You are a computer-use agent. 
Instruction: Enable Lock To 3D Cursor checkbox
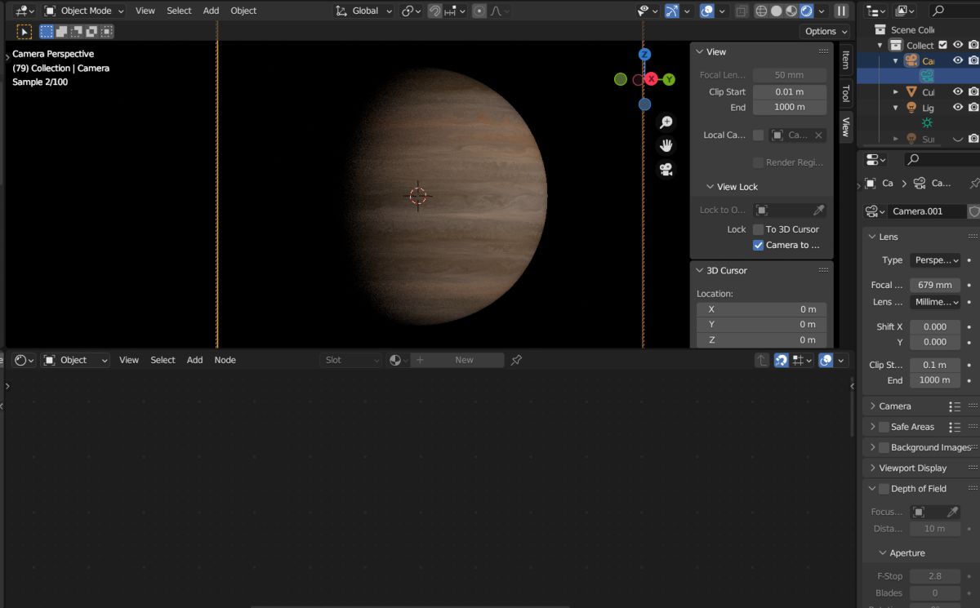(x=759, y=229)
